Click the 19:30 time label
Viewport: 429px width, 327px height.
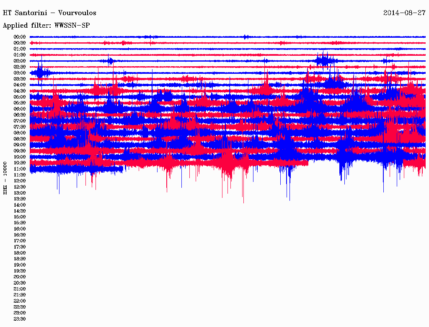pyautogui.click(x=20, y=271)
